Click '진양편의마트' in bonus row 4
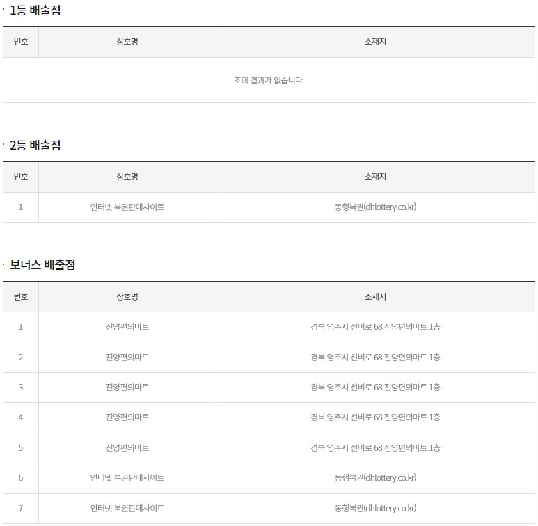Image resolution: width=538 pixels, height=526 pixels. pyautogui.click(x=127, y=417)
